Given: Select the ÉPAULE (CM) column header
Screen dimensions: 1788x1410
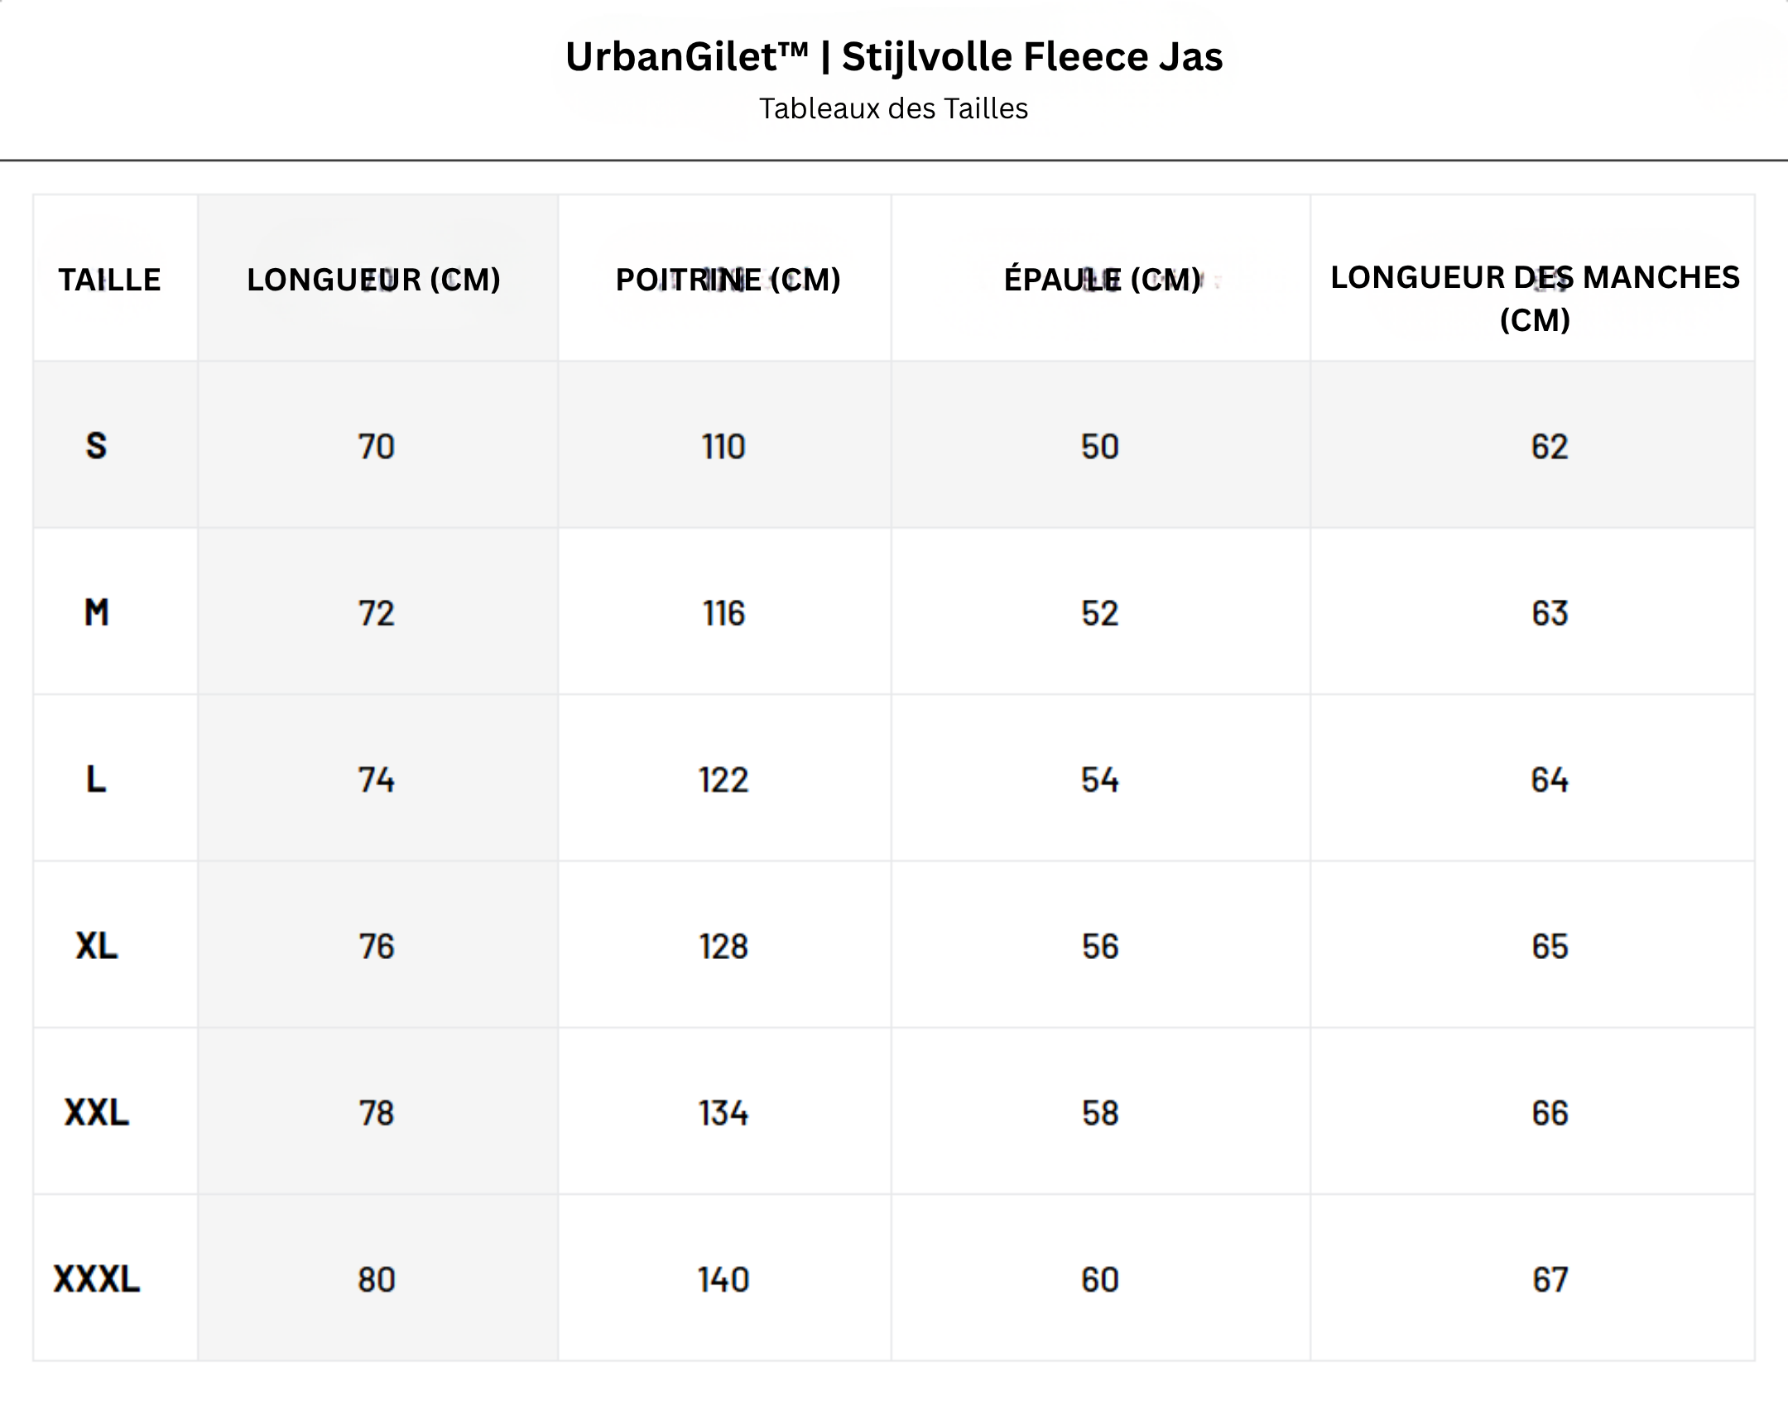Looking at the screenshot, I should click(1103, 280).
